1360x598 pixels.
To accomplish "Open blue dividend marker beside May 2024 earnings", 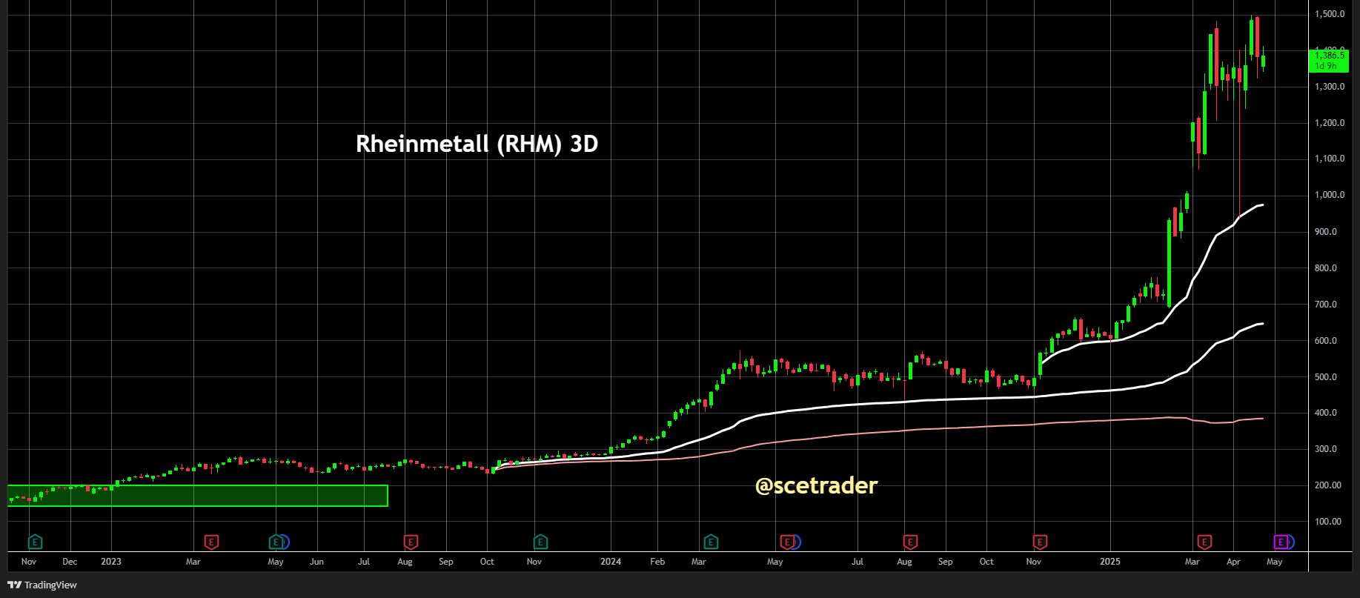I will 797,542.
